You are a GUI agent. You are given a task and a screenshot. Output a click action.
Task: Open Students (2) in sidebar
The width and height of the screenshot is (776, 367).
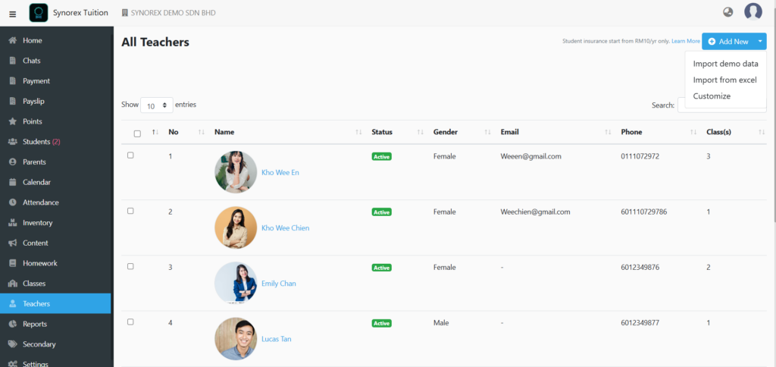[x=55, y=142]
